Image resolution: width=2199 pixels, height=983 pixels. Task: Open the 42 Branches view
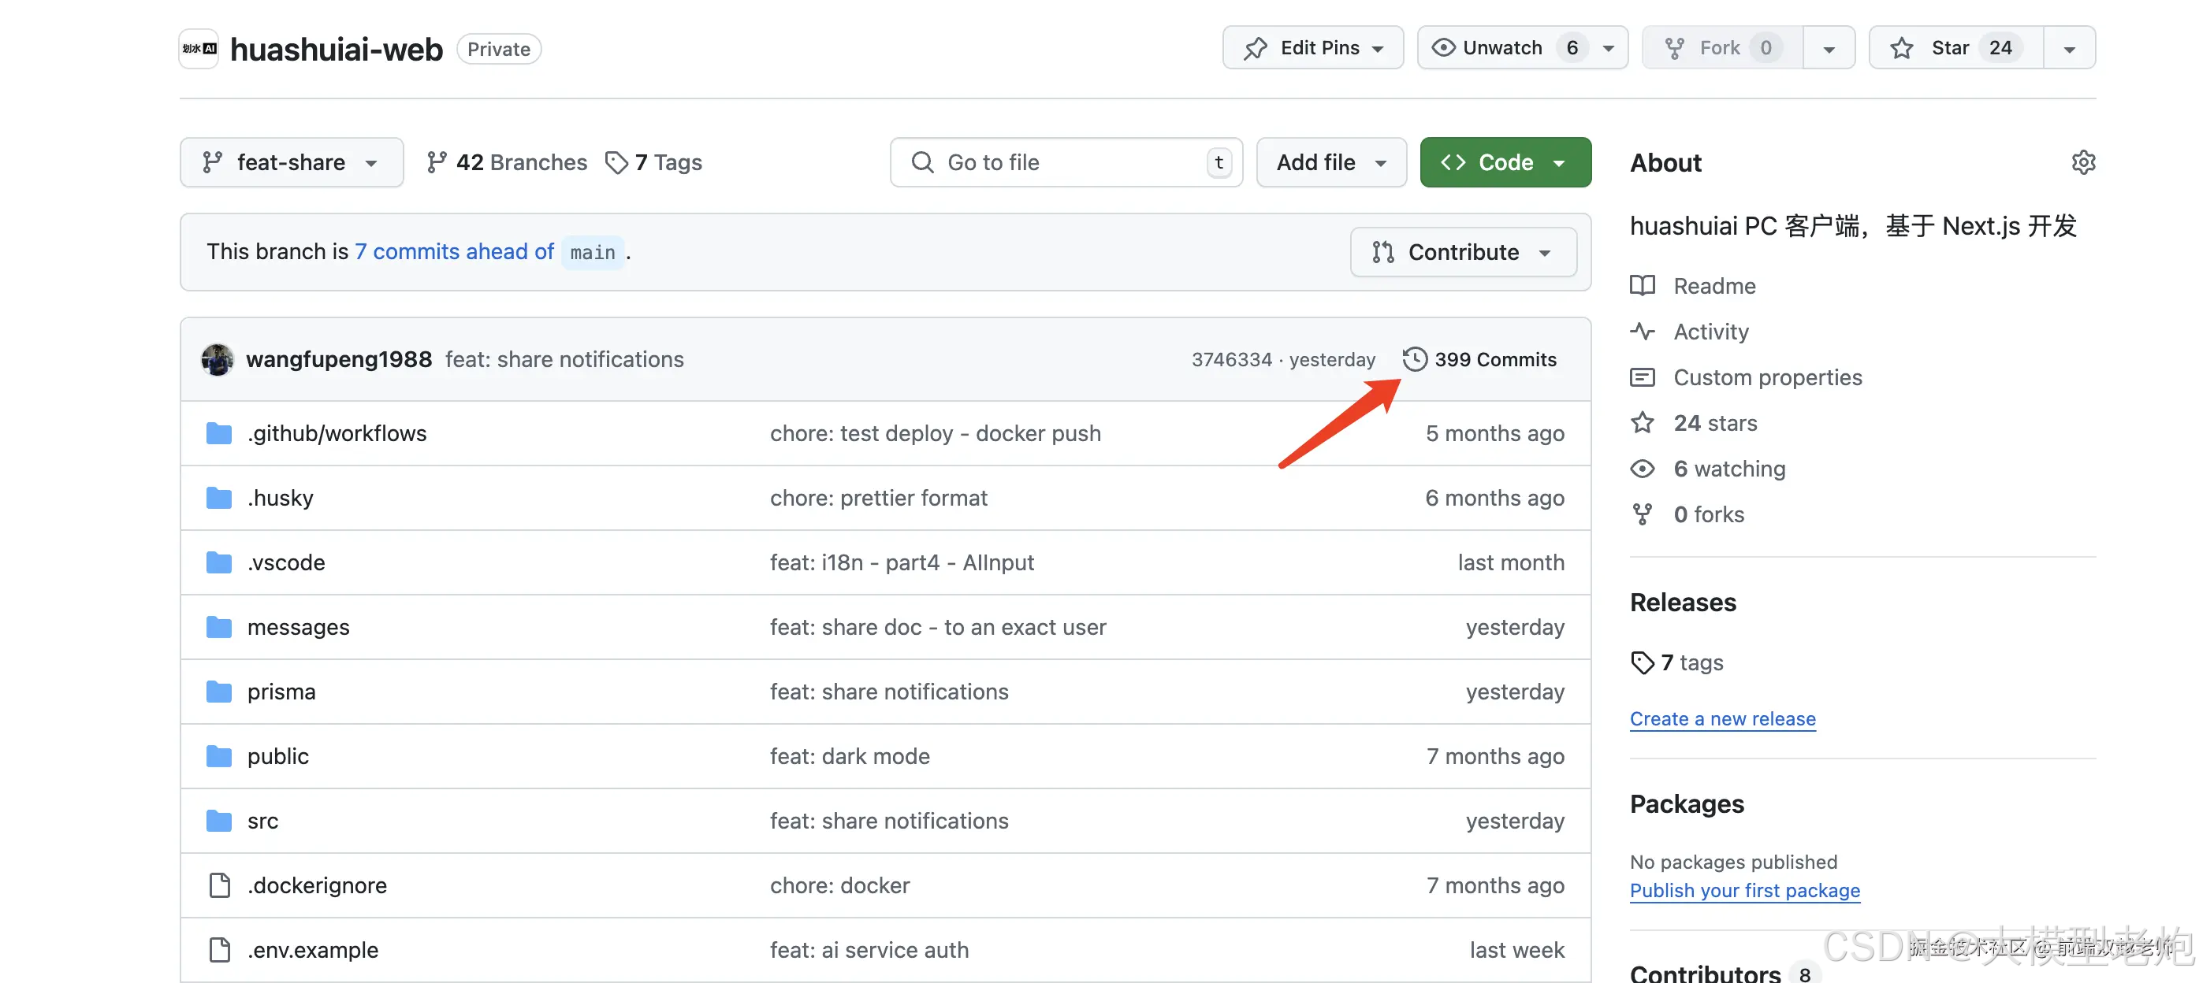[522, 162]
